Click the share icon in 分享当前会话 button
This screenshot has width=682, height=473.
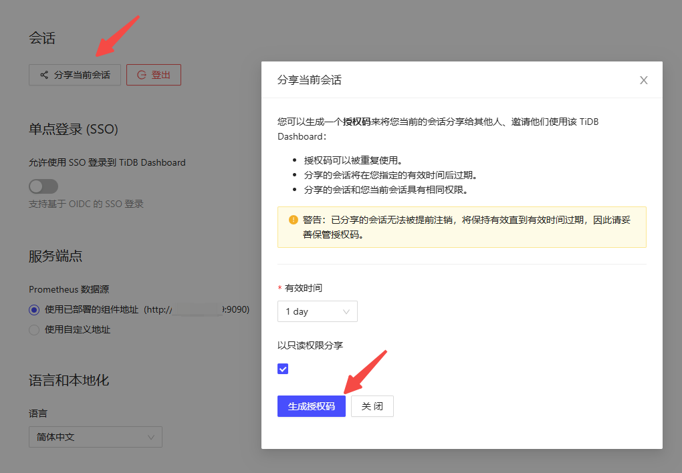44,75
